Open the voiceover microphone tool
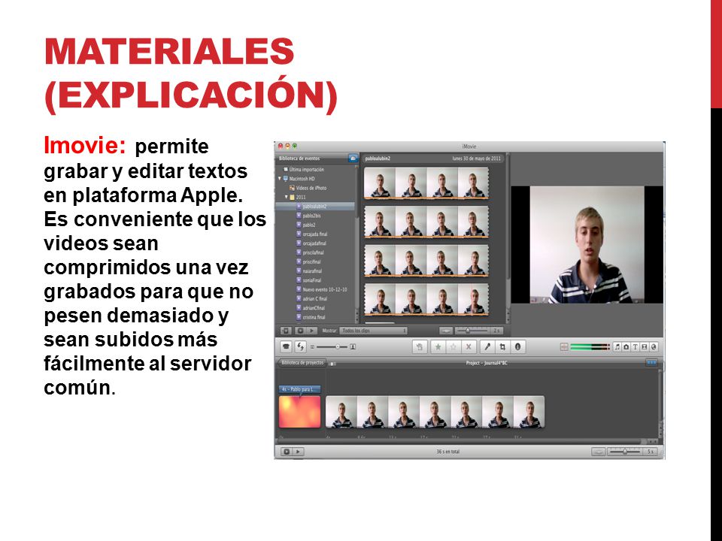Image resolution: width=722 pixels, height=541 pixels. coord(487,347)
